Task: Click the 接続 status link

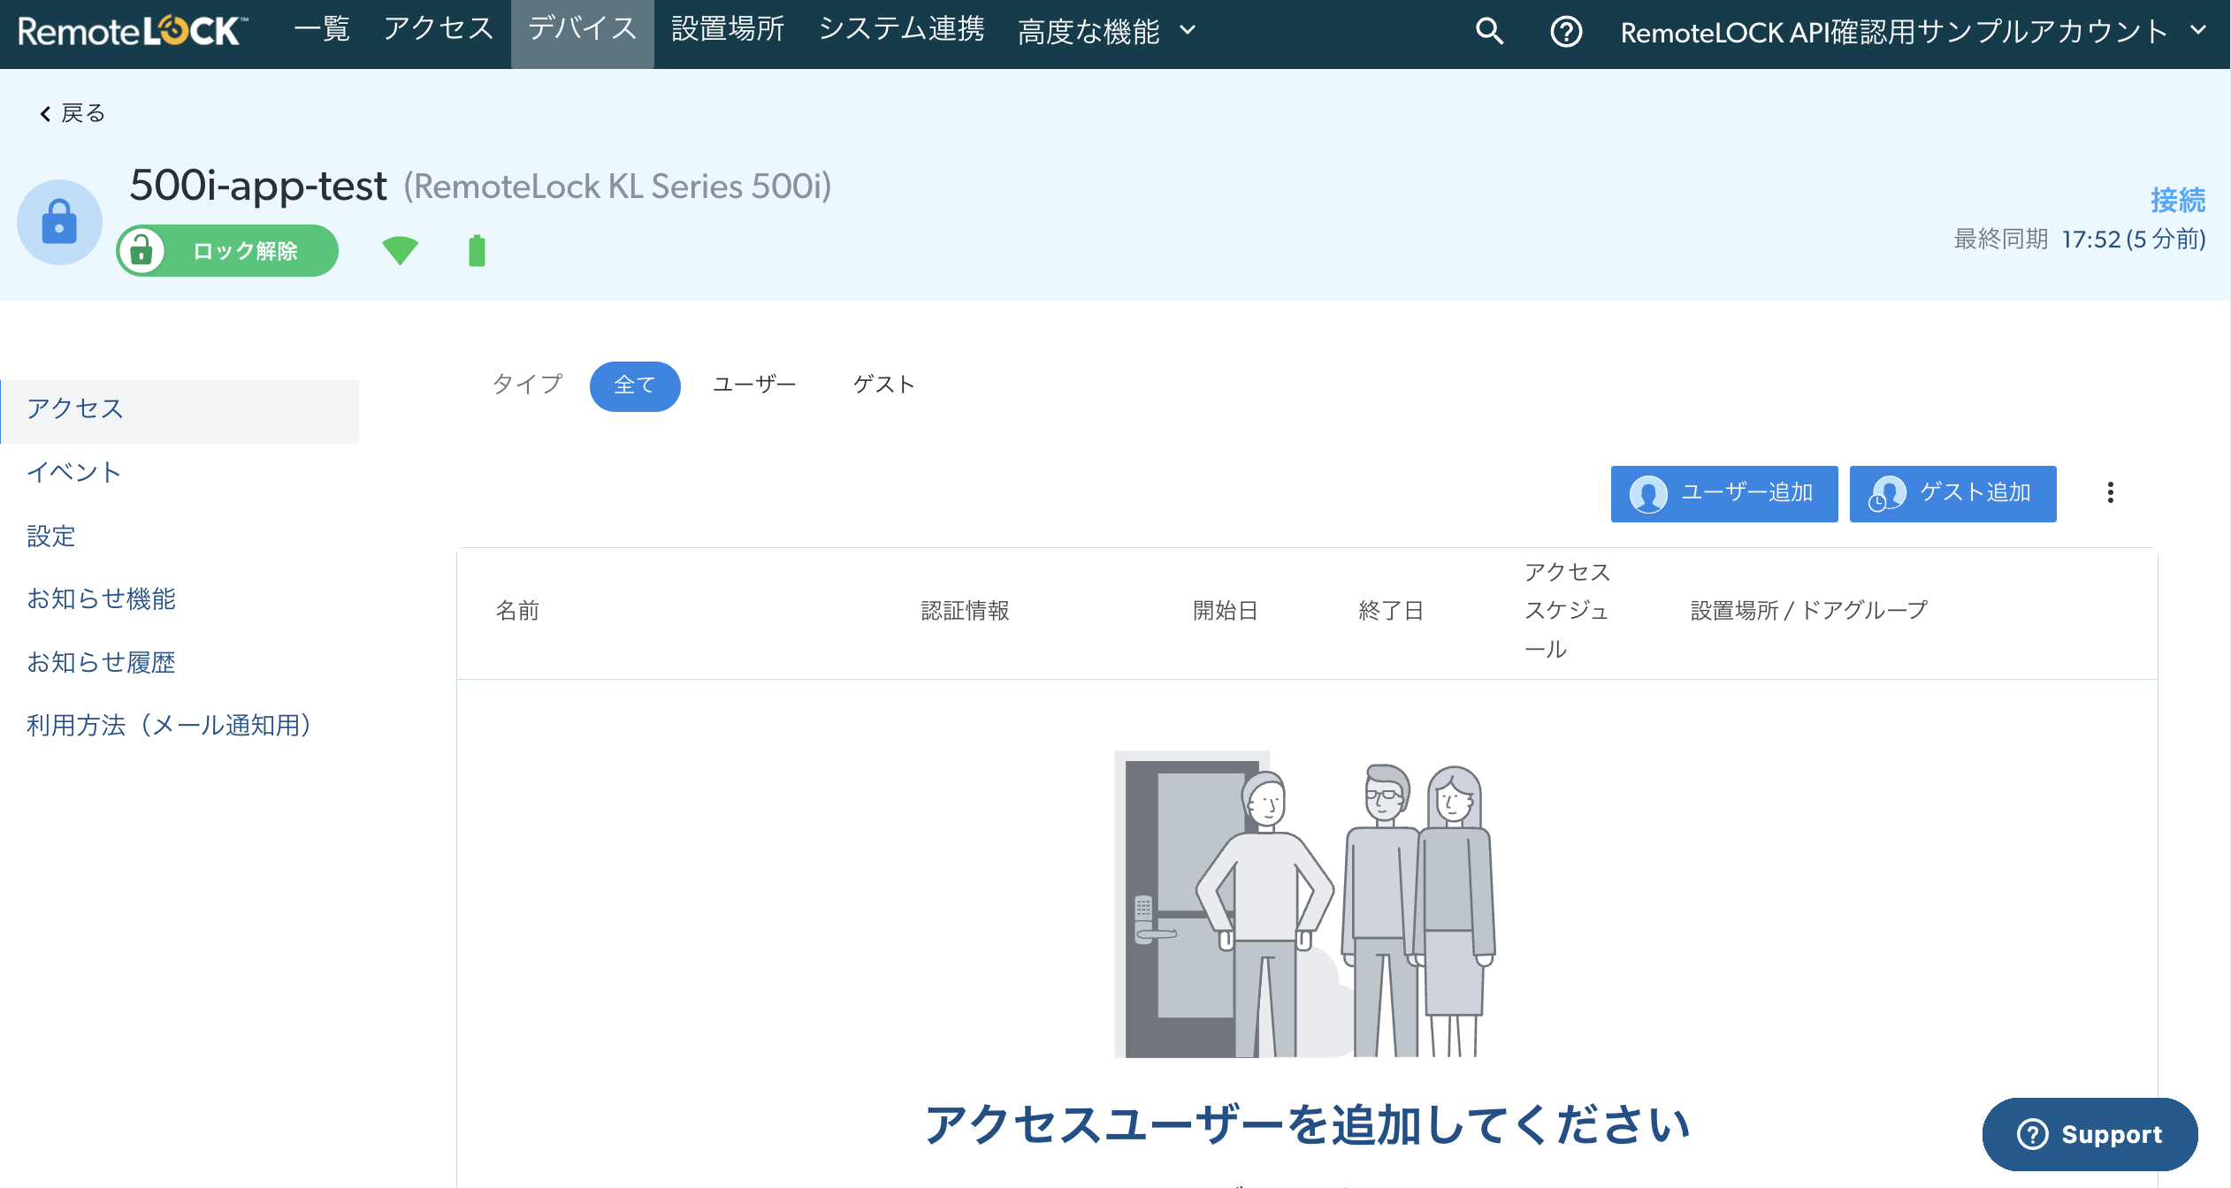Action: pos(2177,200)
